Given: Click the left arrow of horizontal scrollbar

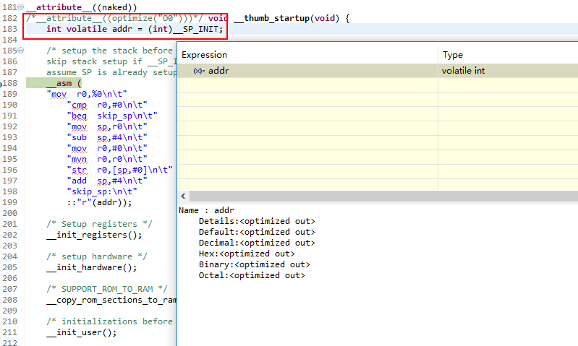Looking at the screenshot, I should coord(183,196).
